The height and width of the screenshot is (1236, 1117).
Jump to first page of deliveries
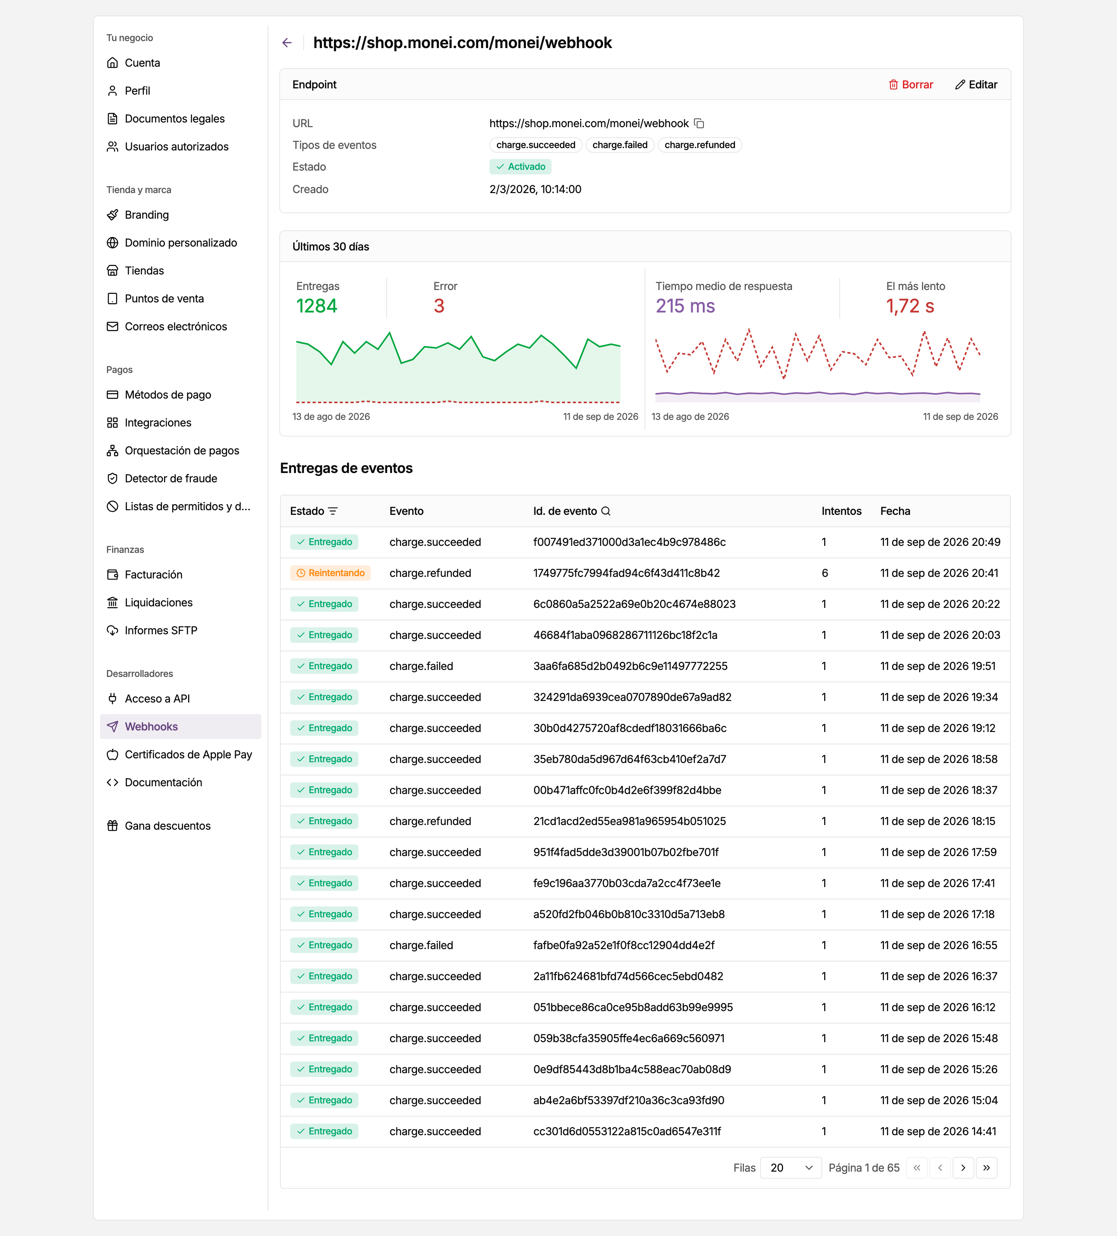(916, 1168)
